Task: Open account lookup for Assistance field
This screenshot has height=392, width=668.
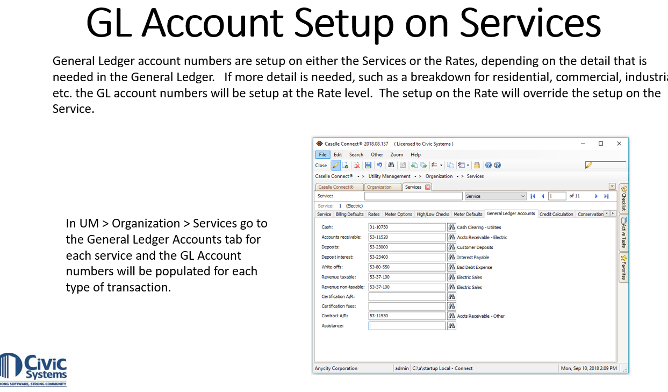Action: 451,326
